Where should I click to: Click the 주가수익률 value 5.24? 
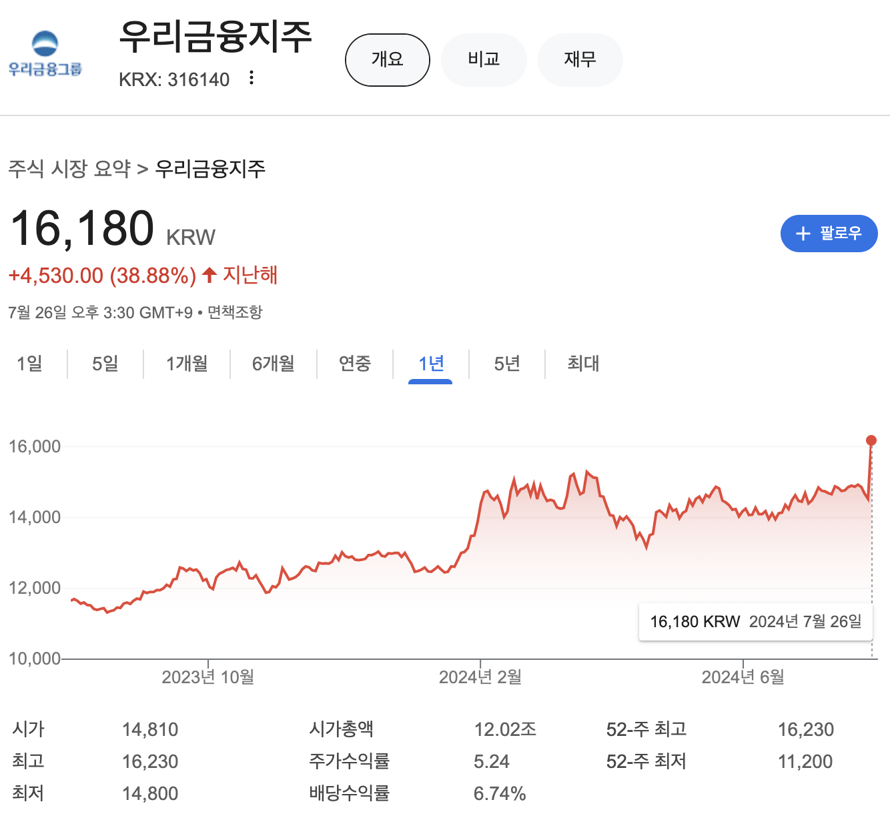click(x=492, y=761)
